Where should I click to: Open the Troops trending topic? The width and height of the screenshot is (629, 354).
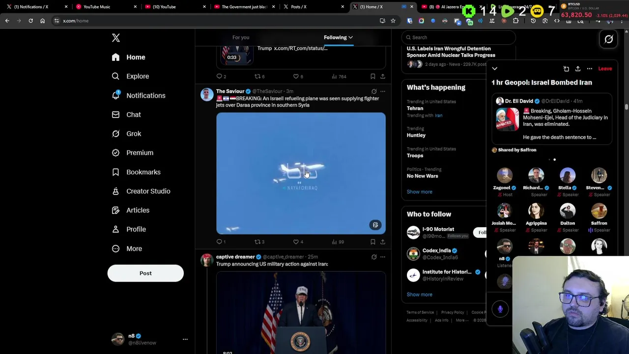(415, 156)
